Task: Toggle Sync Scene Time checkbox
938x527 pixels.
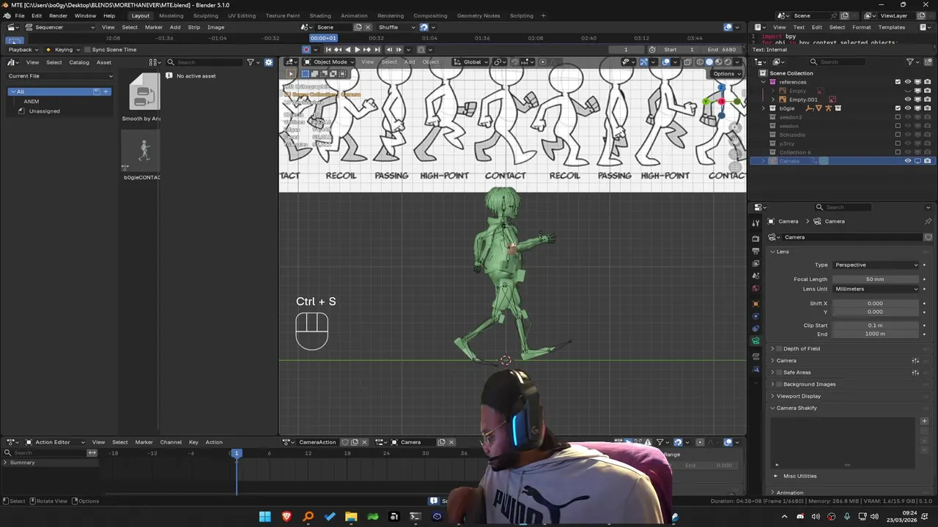Action: pyautogui.click(x=87, y=50)
